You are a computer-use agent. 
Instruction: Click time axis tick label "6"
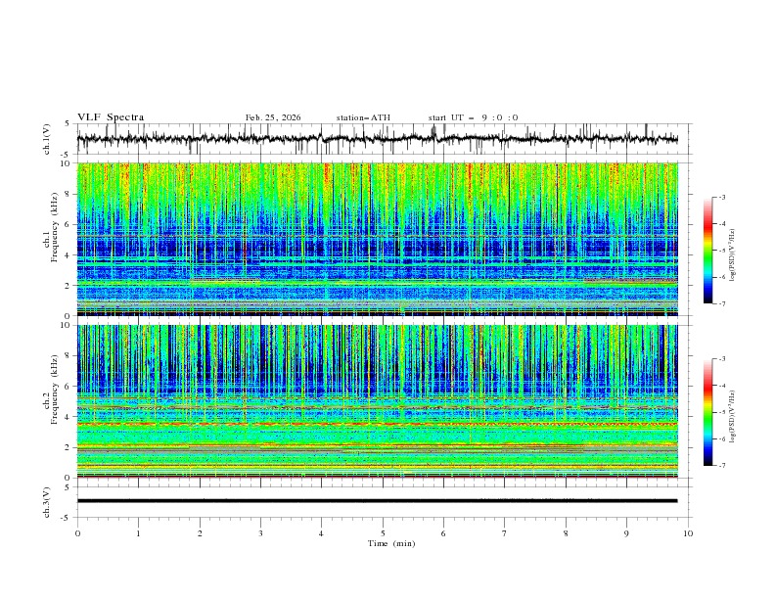coord(443,533)
